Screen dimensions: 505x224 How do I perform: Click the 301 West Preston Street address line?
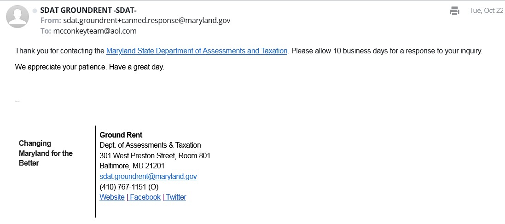[155, 155]
